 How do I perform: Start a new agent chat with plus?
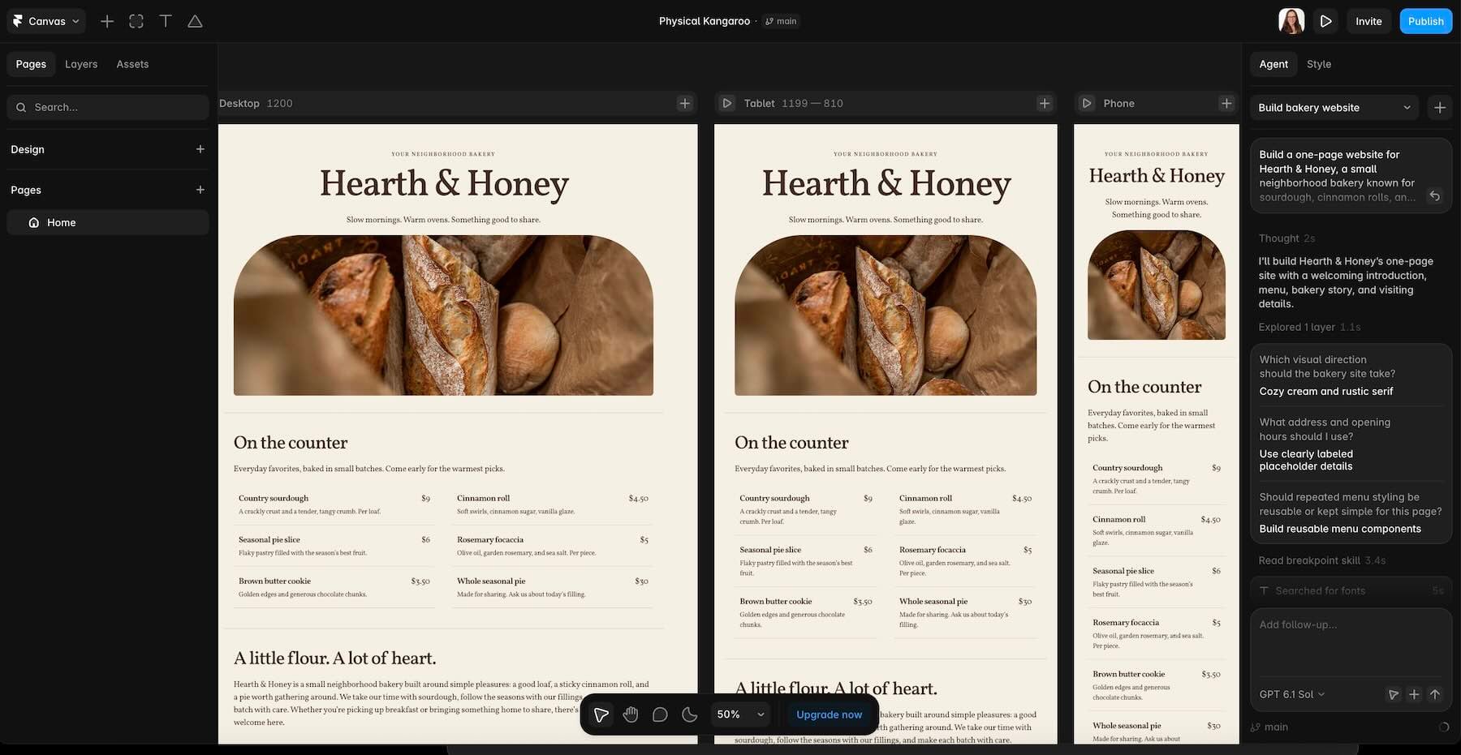1440,107
